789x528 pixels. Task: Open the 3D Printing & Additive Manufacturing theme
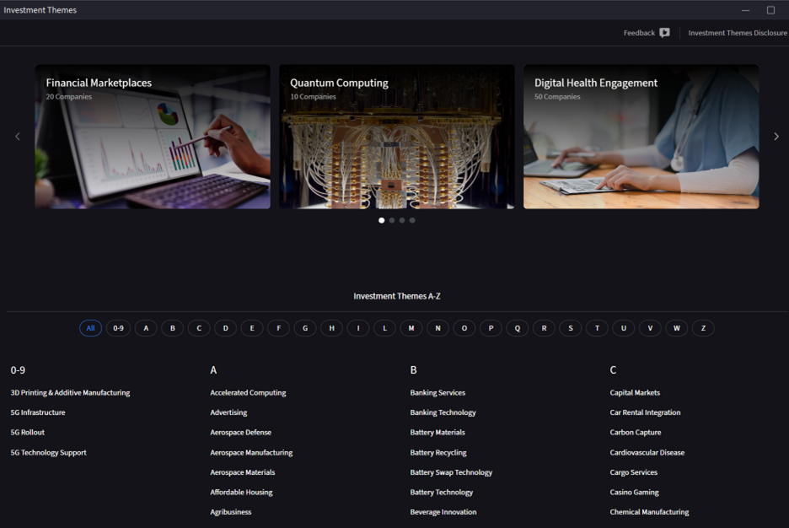(x=70, y=392)
